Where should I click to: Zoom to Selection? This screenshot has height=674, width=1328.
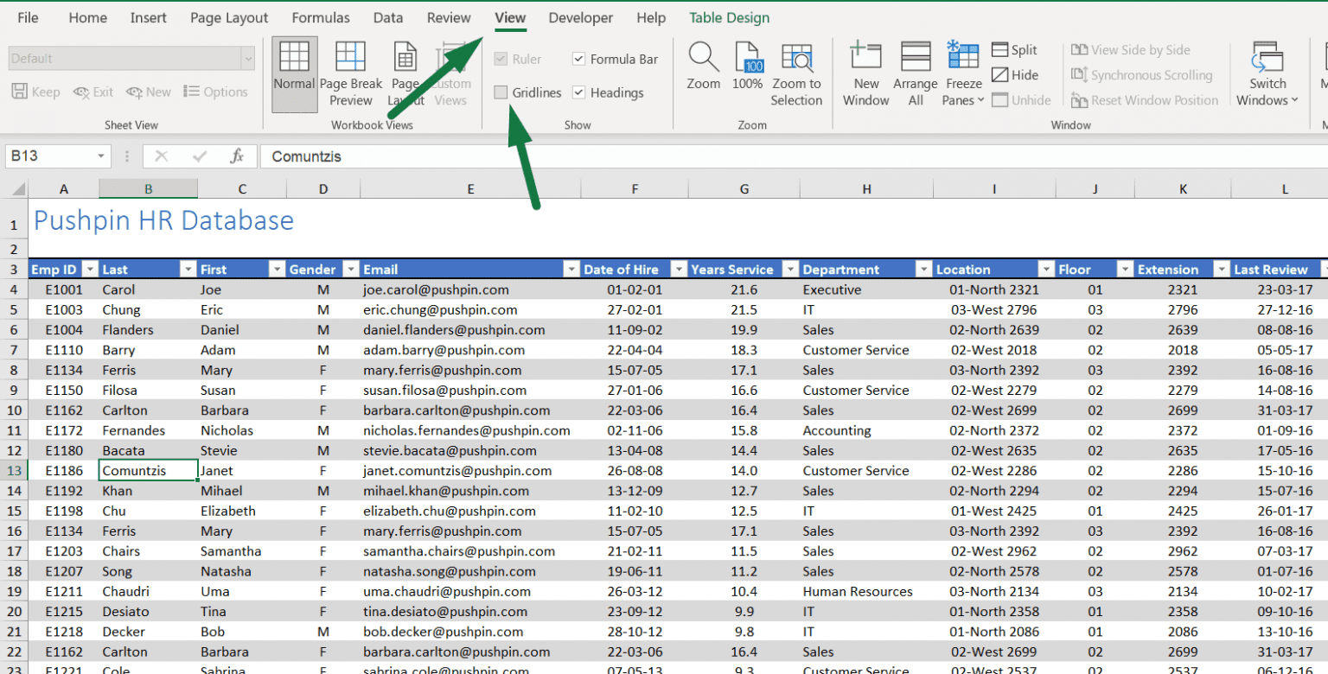pos(796,73)
